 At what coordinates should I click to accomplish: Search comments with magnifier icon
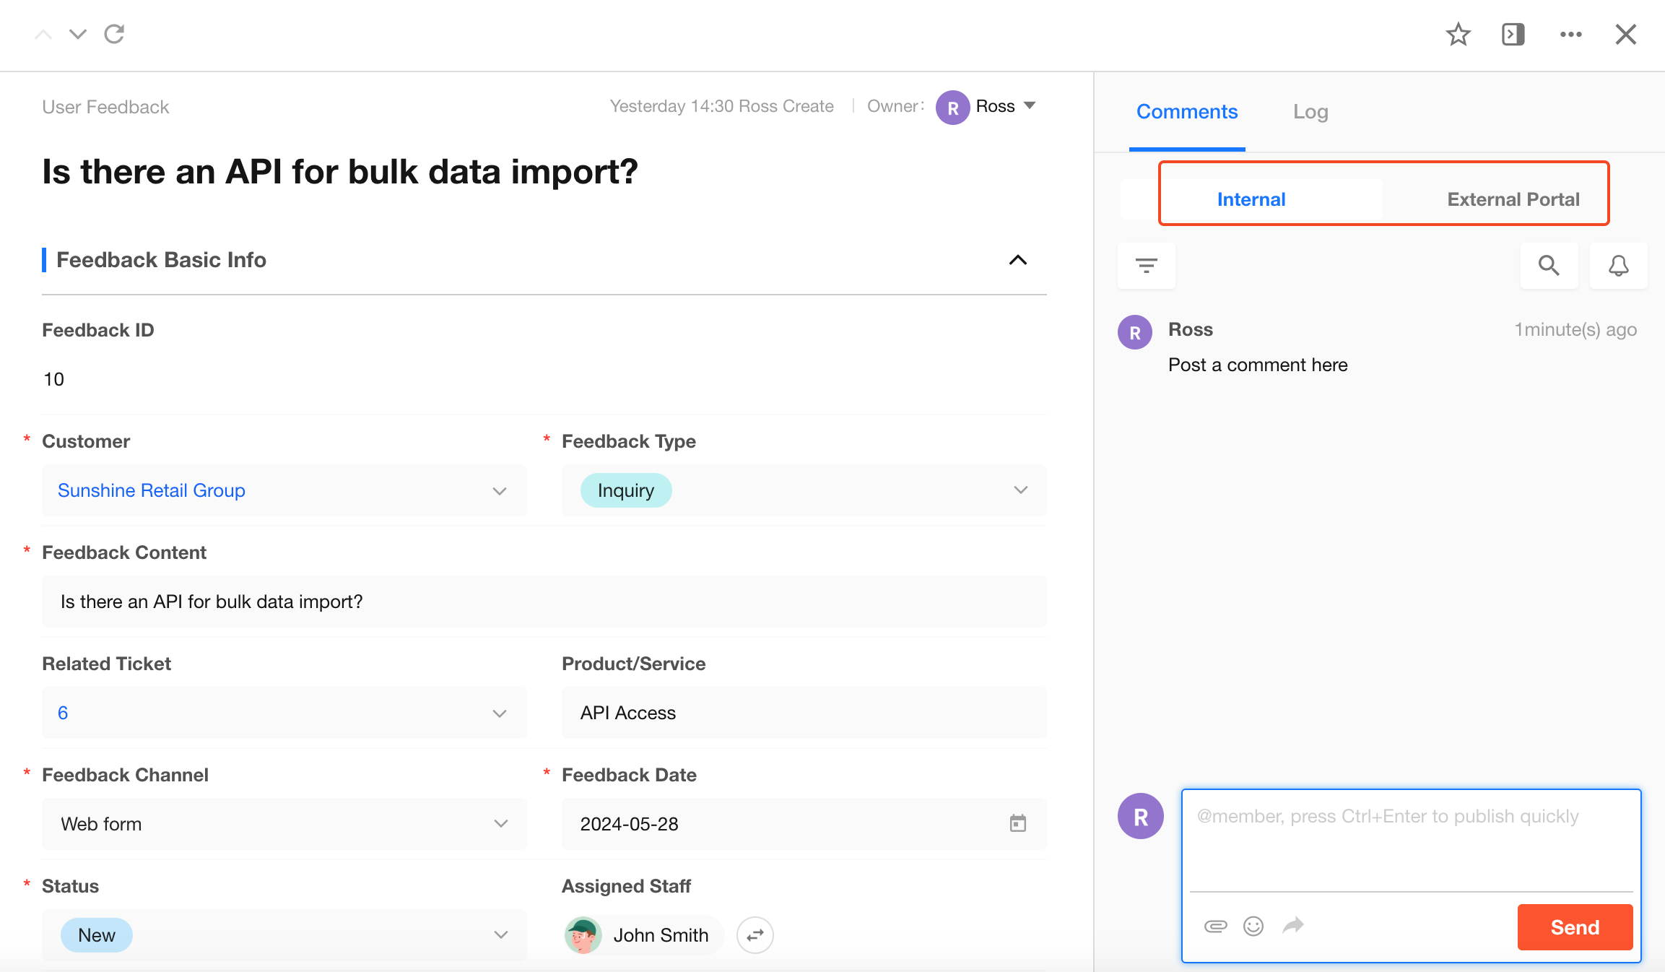click(1549, 266)
